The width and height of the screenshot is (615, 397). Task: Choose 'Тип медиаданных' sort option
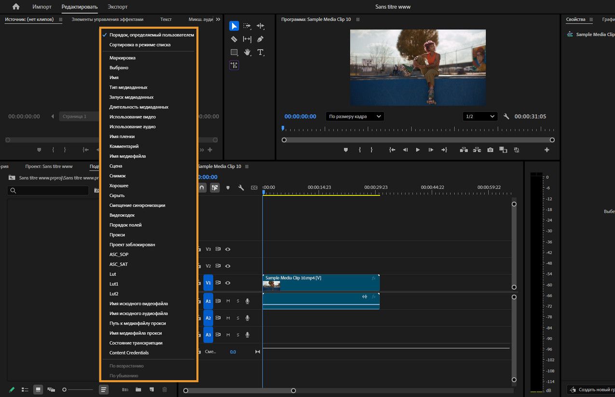[128, 87]
